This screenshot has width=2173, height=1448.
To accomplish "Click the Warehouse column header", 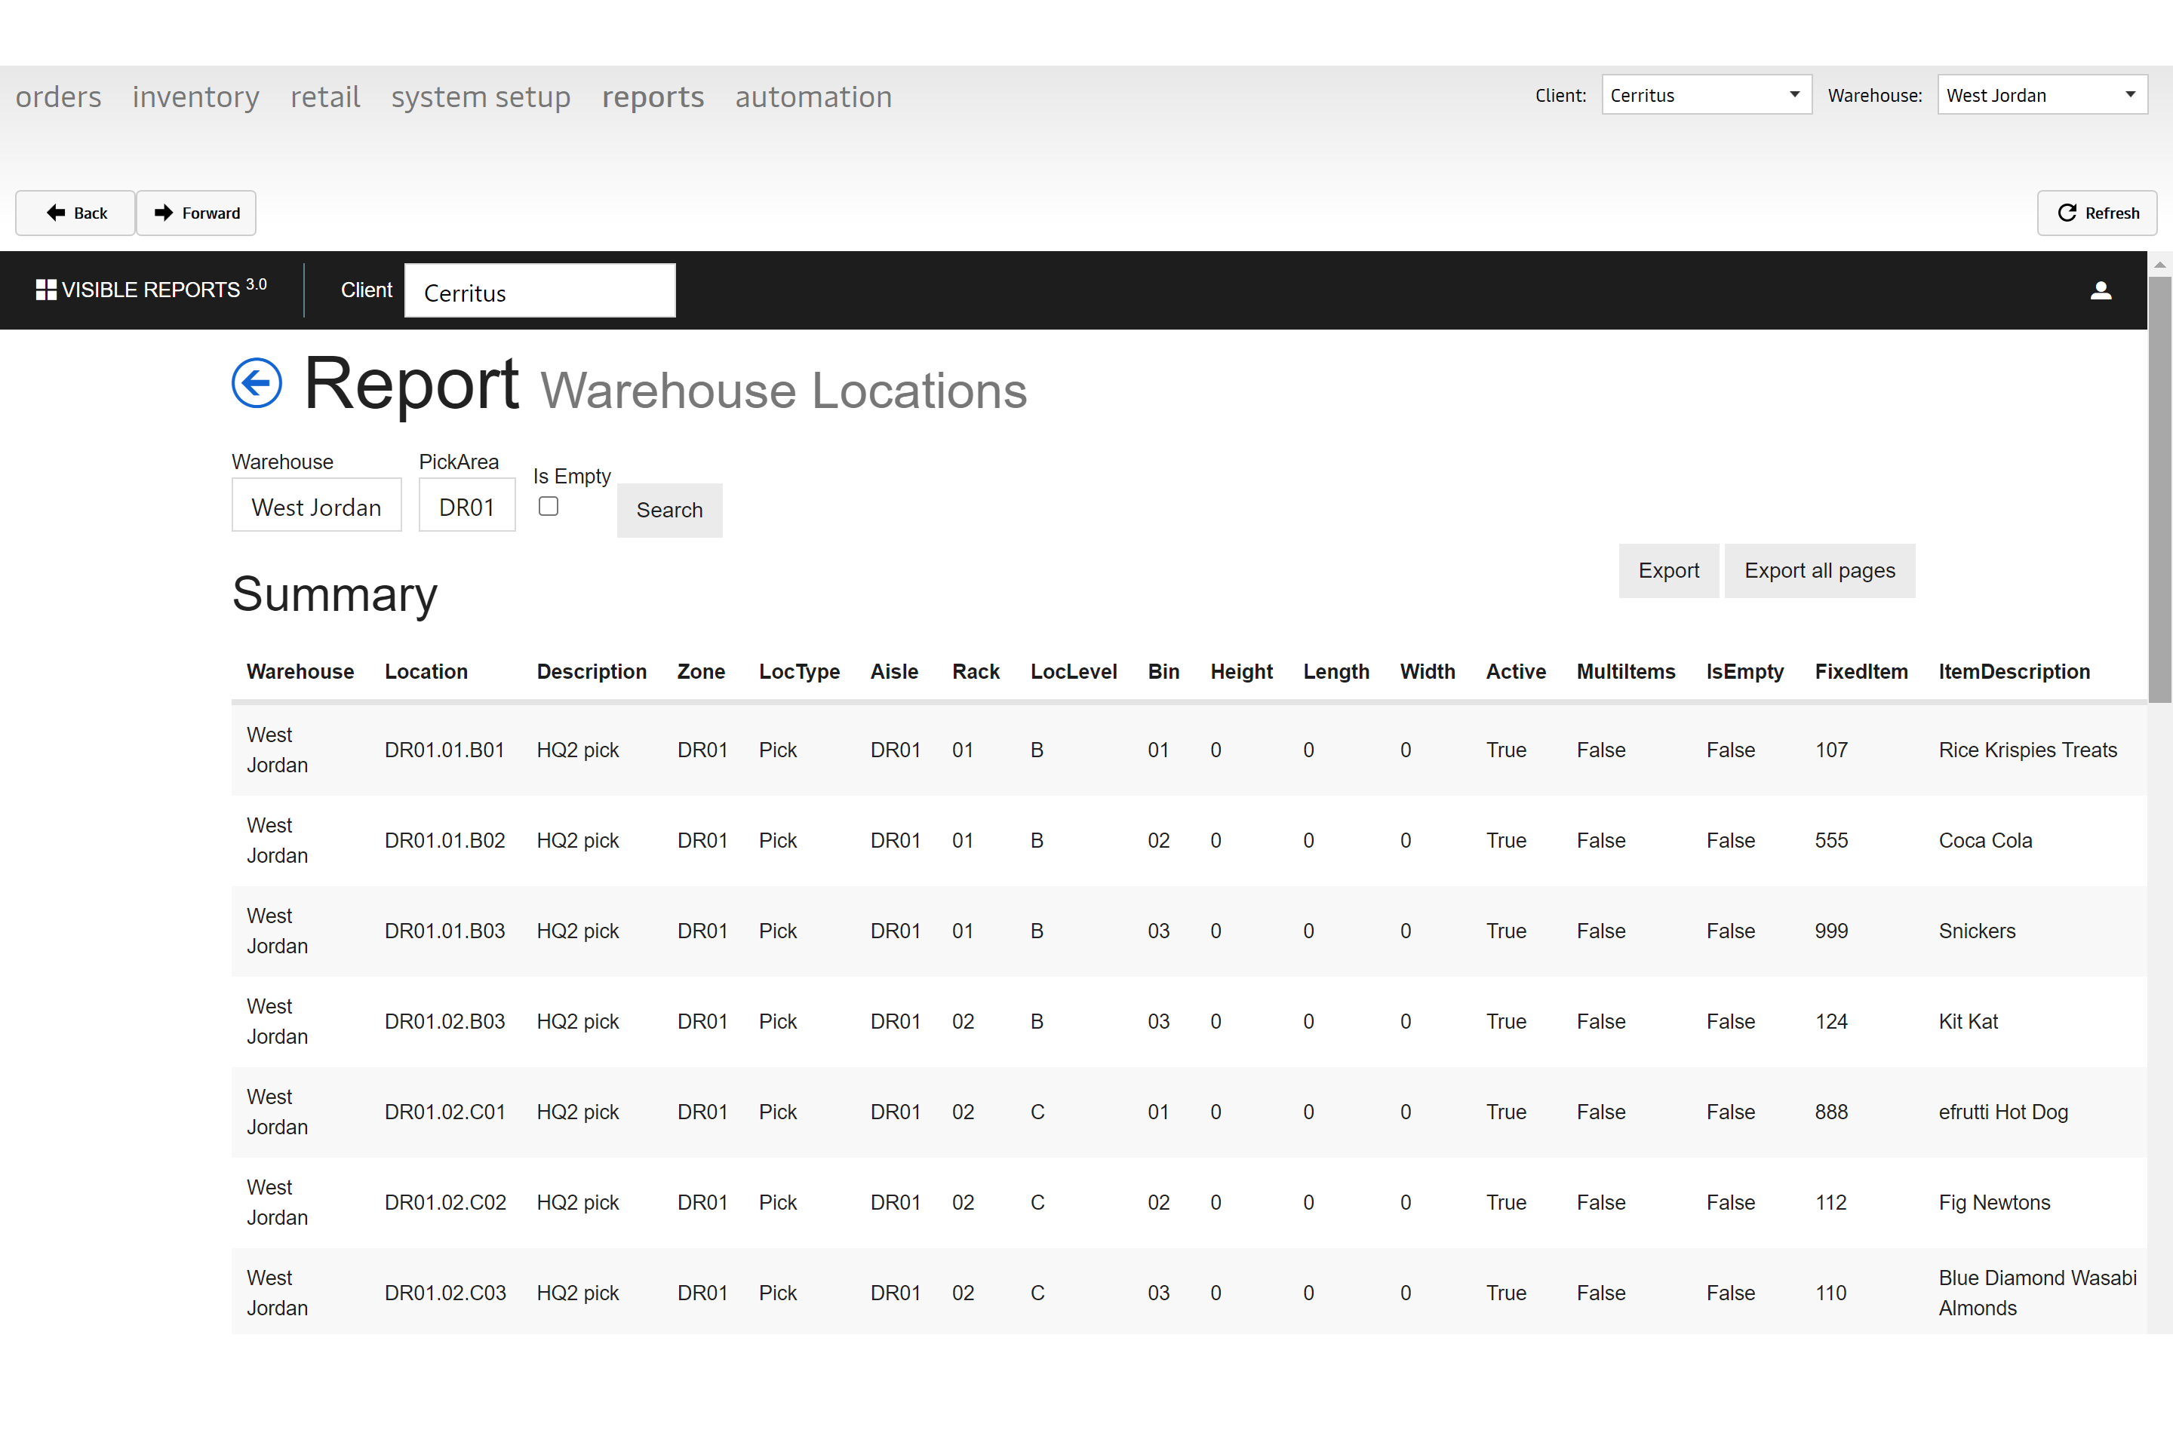I will tap(300, 671).
